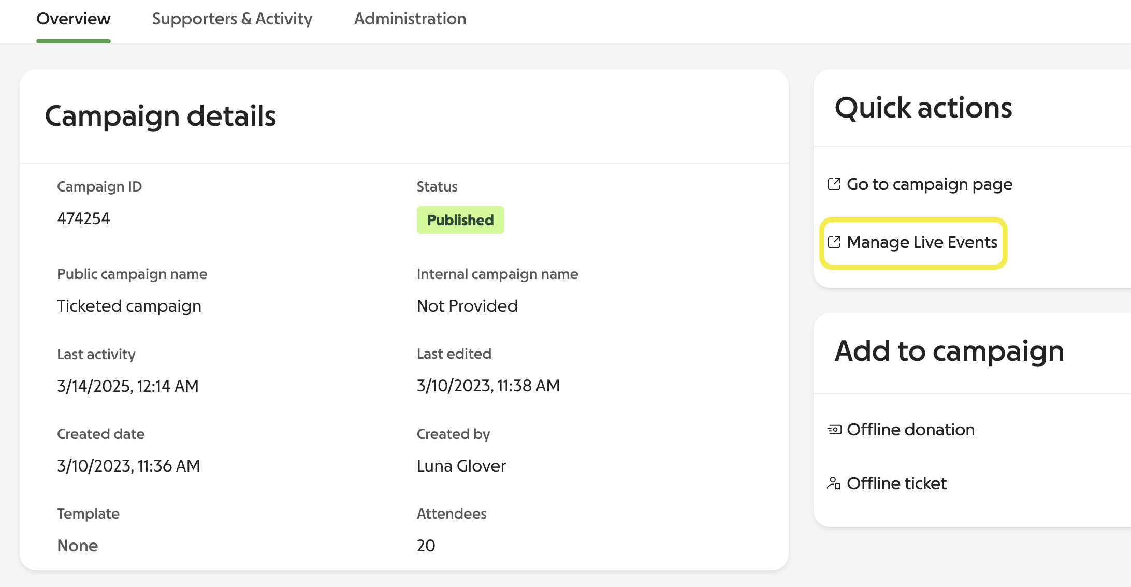Click the Quick actions heading

click(923, 108)
